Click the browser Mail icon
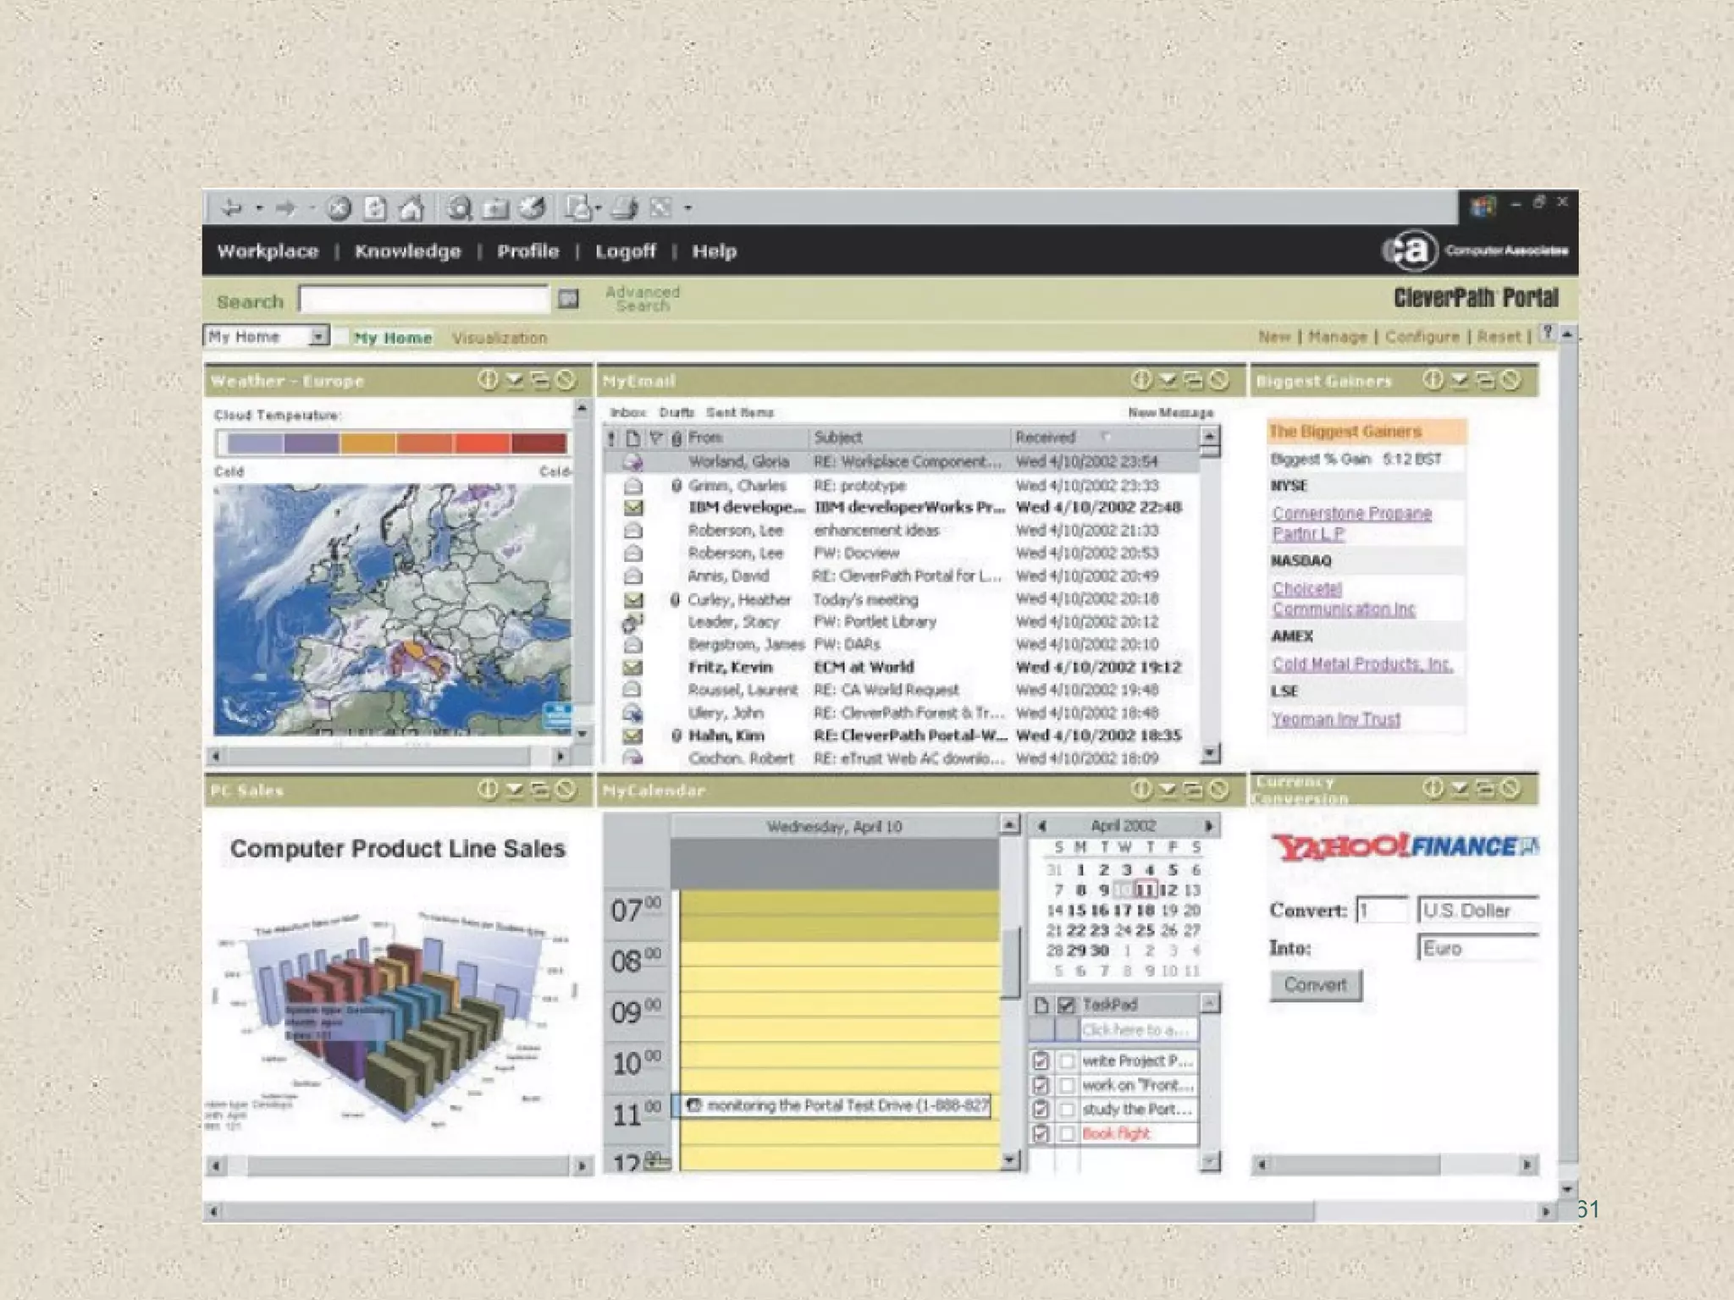Image resolution: width=1734 pixels, height=1300 pixels. pos(578,207)
